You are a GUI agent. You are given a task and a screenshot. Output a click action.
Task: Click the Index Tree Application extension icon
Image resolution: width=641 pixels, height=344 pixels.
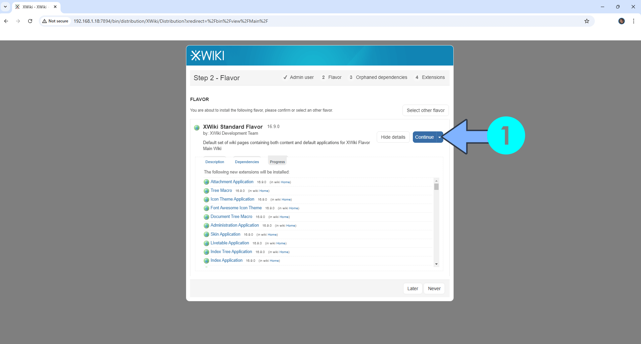point(206,252)
